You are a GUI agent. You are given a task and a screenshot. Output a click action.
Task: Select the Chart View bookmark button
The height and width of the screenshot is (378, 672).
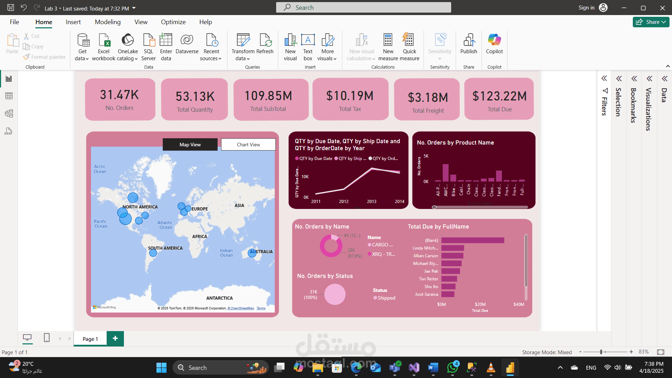(248, 145)
